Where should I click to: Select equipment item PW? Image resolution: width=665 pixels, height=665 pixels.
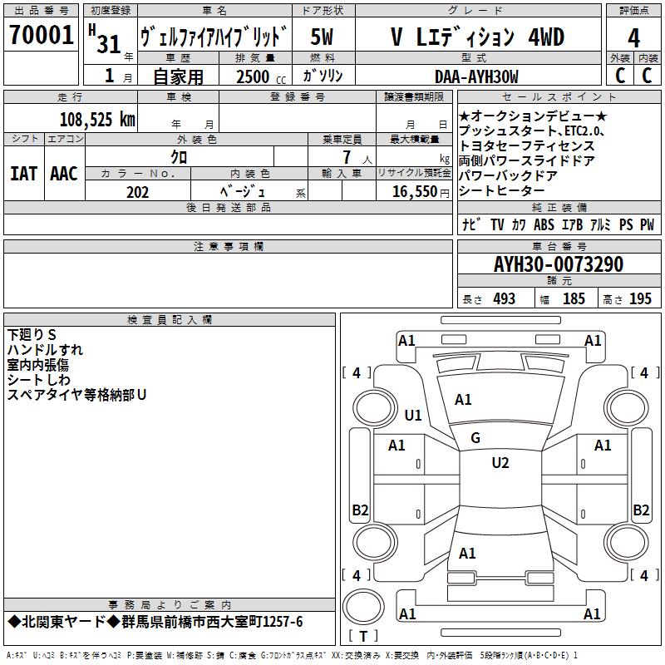[648, 224]
